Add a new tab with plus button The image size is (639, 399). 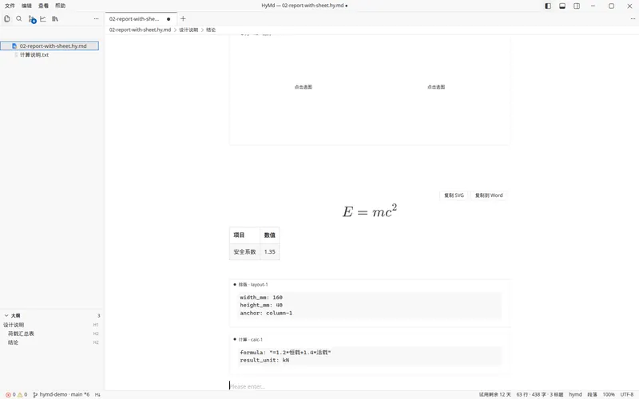pyautogui.click(x=183, y=18)
